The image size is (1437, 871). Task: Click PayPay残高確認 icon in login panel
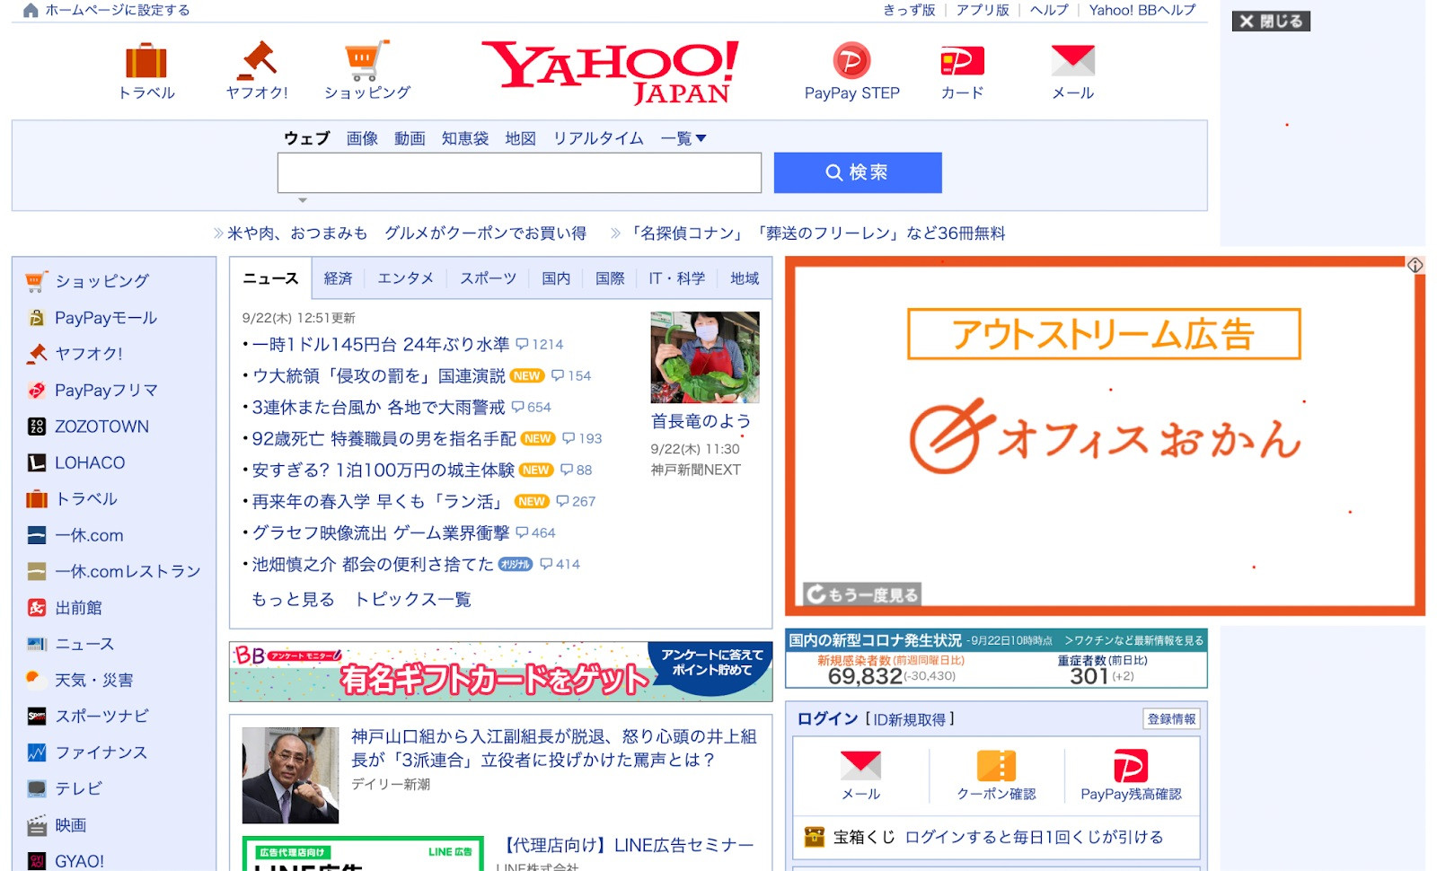(x=1131, y=765)
